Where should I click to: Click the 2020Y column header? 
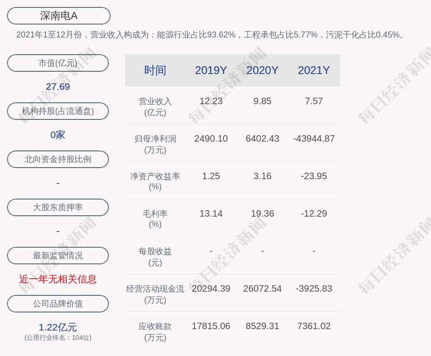tap(262, 70)
